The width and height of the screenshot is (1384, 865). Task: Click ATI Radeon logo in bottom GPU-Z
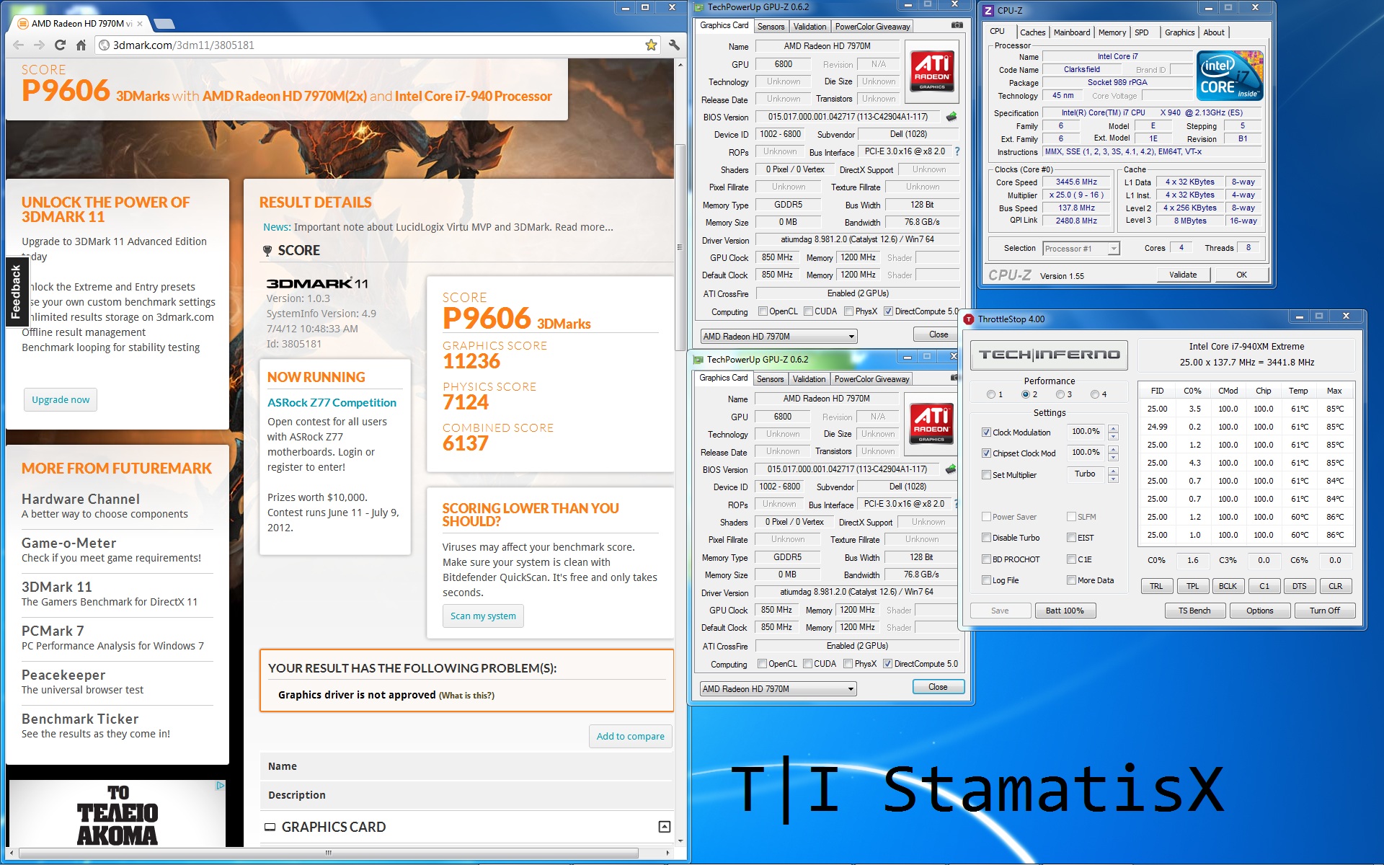click(931, 423)
